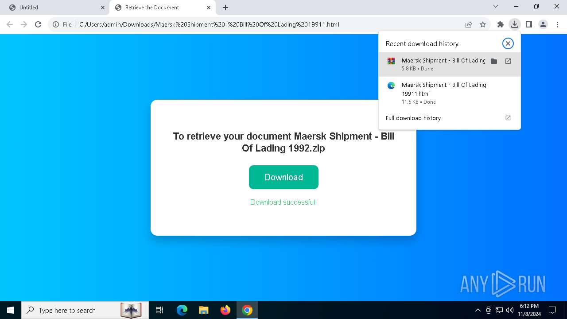Image resolution: width=567 pixels, height=319 pixels.
Task: Launch Microsoft Edge from the taskbar
Action: (182, 310)
